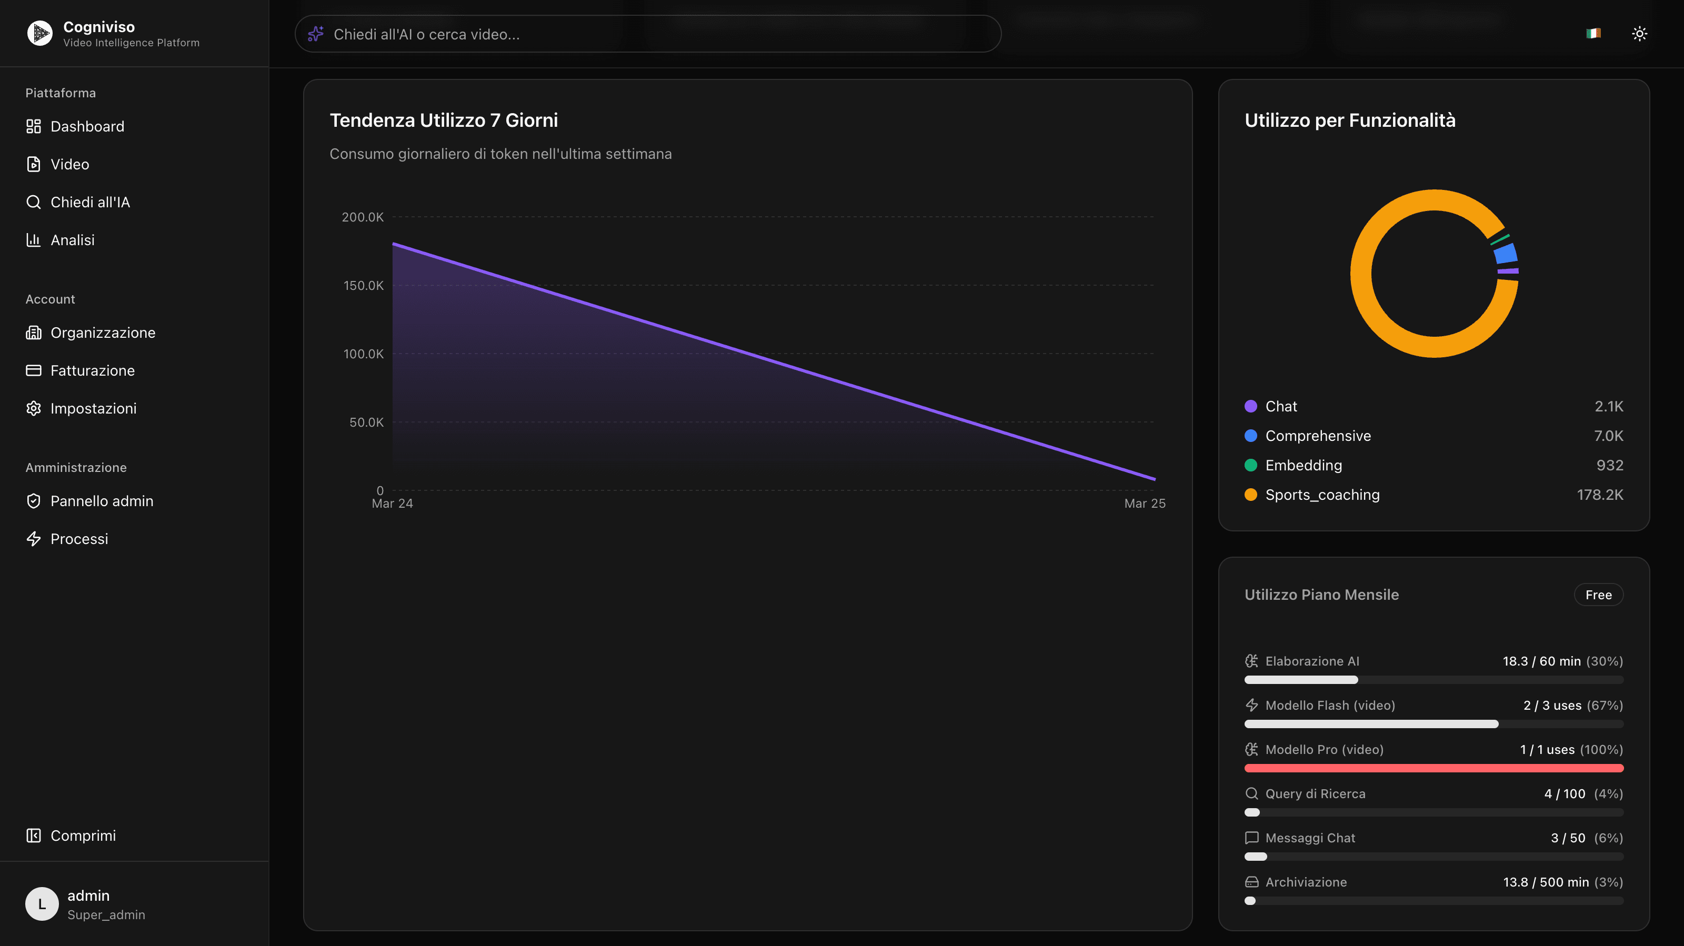Click the Chiedi all'AI search field
Viewport: 1684px width, 946px height.
click(647, 33)
